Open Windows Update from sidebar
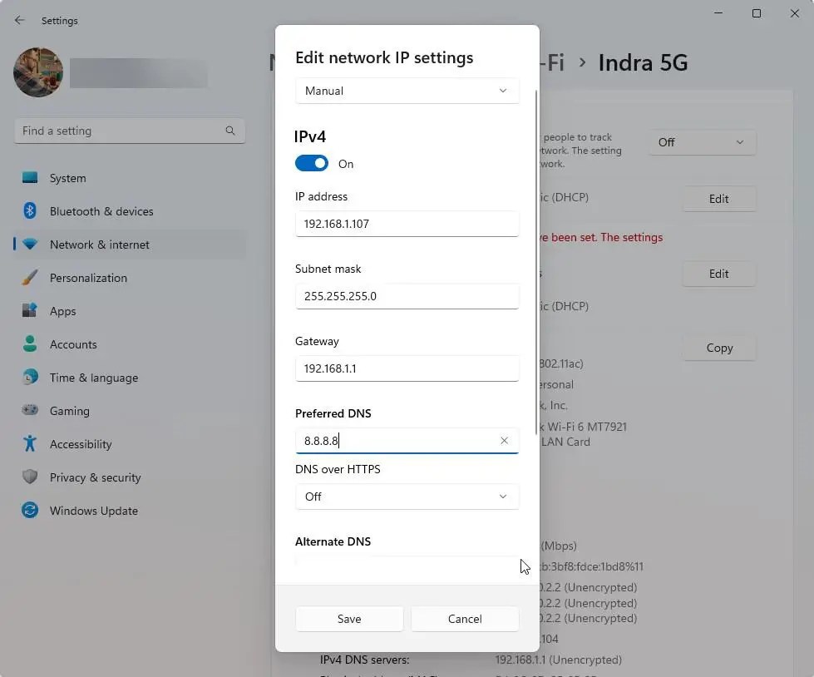Viewport: 814px width, 677px height. pos(93,510)
